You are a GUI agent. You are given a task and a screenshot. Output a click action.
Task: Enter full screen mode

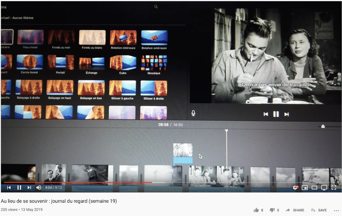point(334,187)
